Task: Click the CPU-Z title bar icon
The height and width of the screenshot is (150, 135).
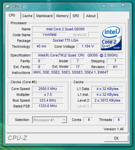Action: click(8, 7)
